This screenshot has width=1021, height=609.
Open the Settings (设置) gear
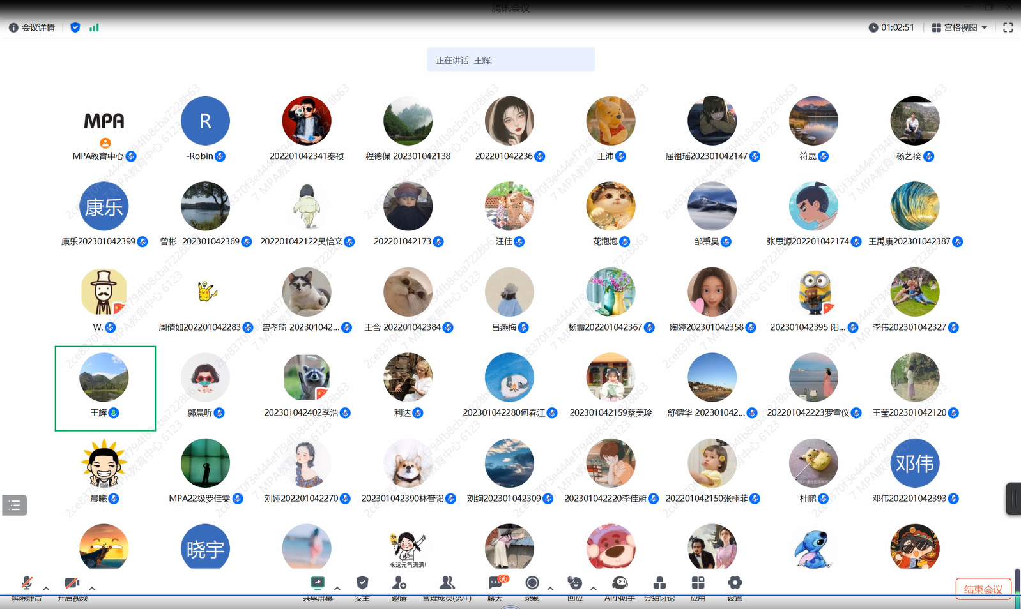click(735, 583)
